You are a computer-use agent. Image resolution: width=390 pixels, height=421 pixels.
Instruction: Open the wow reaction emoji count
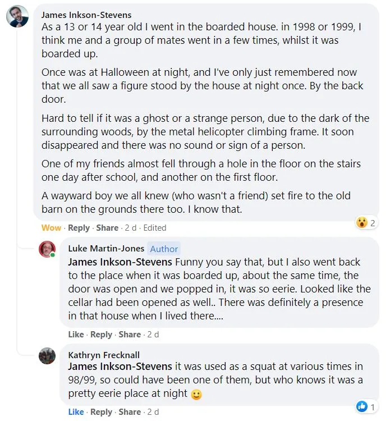point(366,222)
